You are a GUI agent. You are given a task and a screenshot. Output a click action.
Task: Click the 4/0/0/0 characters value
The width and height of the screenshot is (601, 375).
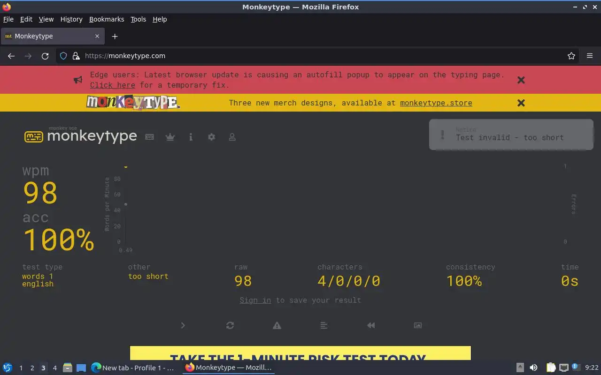pyautogui.click(x=349, y=281)
